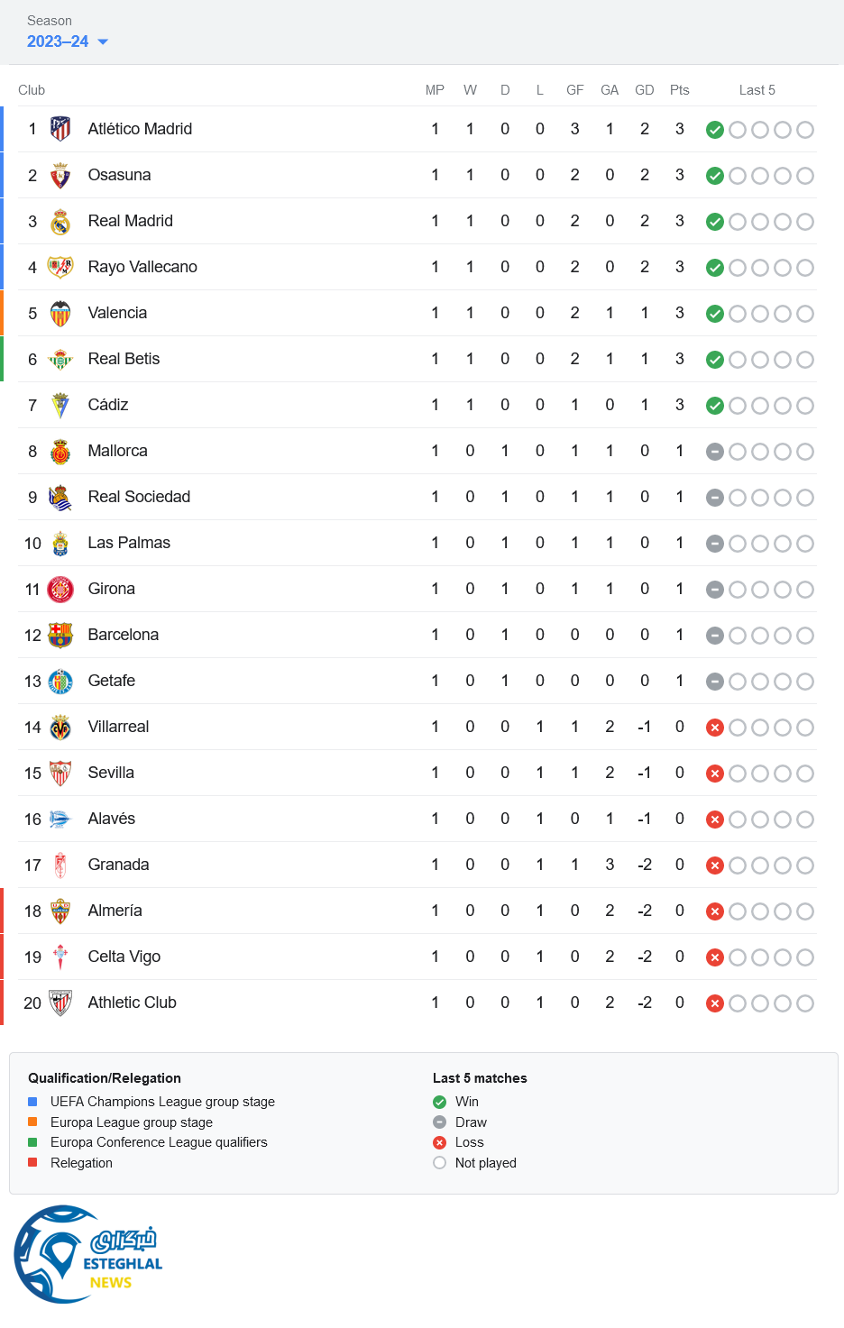
Task: Click Osasuna's green win indicator
Action: click(715, 176)
